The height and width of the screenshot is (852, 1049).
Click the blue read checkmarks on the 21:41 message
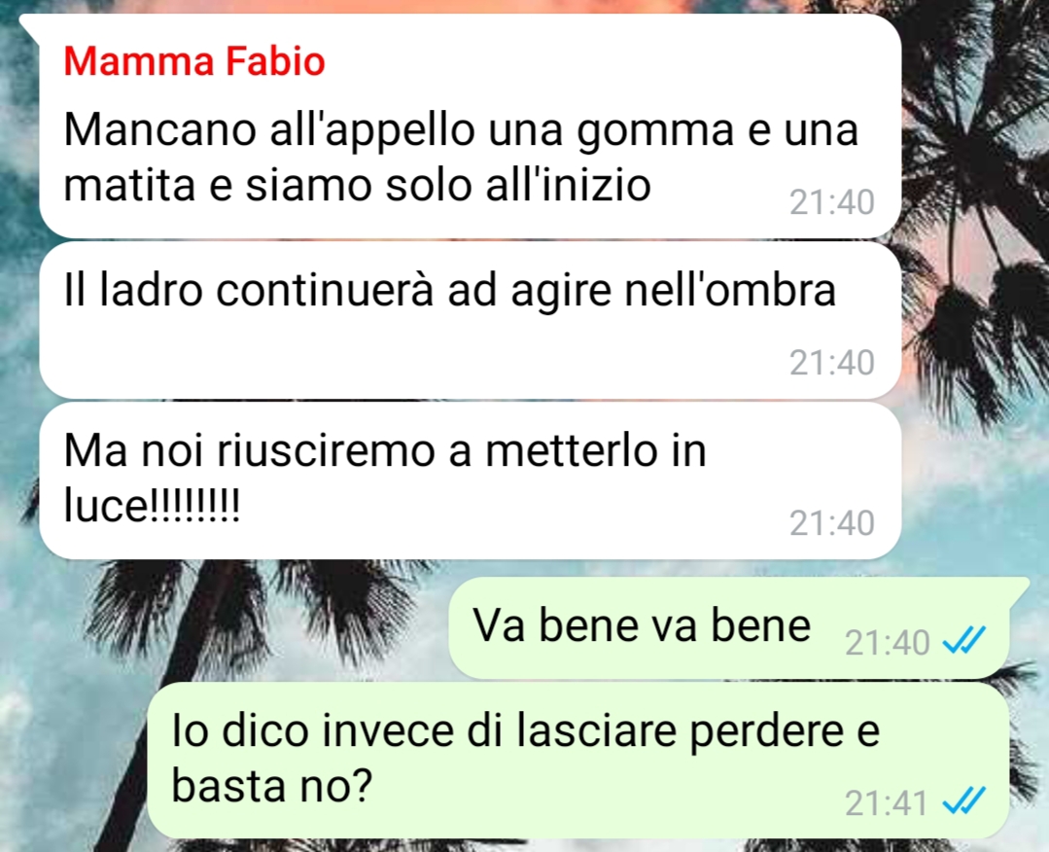click(964, 800)
